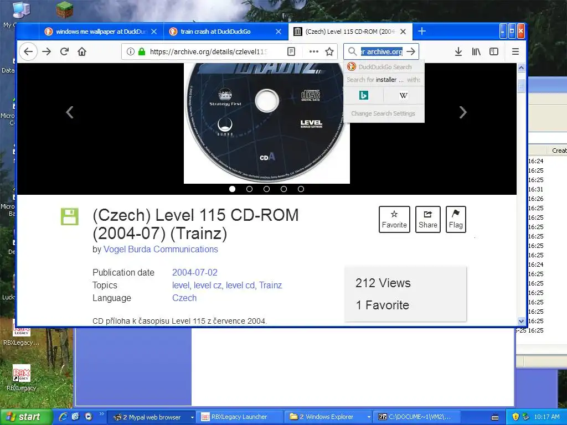Open page actions three-dot menu
Image resolution: width=567 pixels, height=425 pixels.
click(313, 51)
